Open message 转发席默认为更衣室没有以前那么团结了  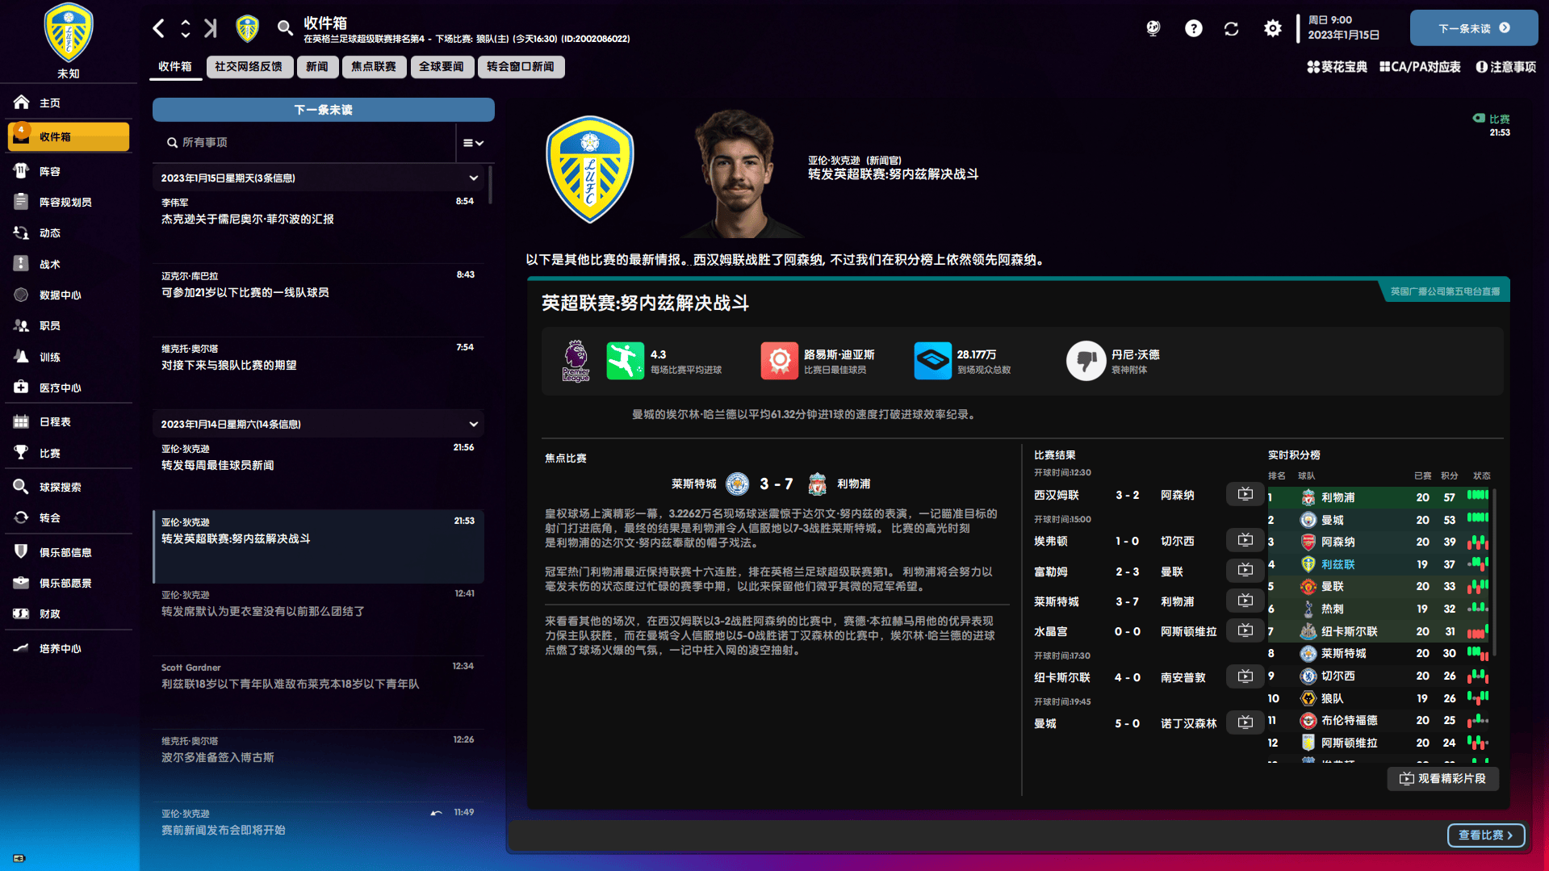pos(319,618)
